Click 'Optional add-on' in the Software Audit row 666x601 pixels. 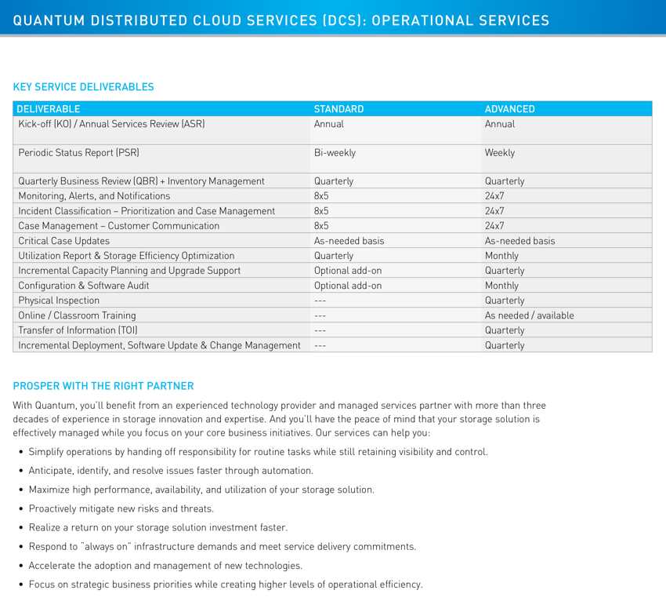[348, 286]
